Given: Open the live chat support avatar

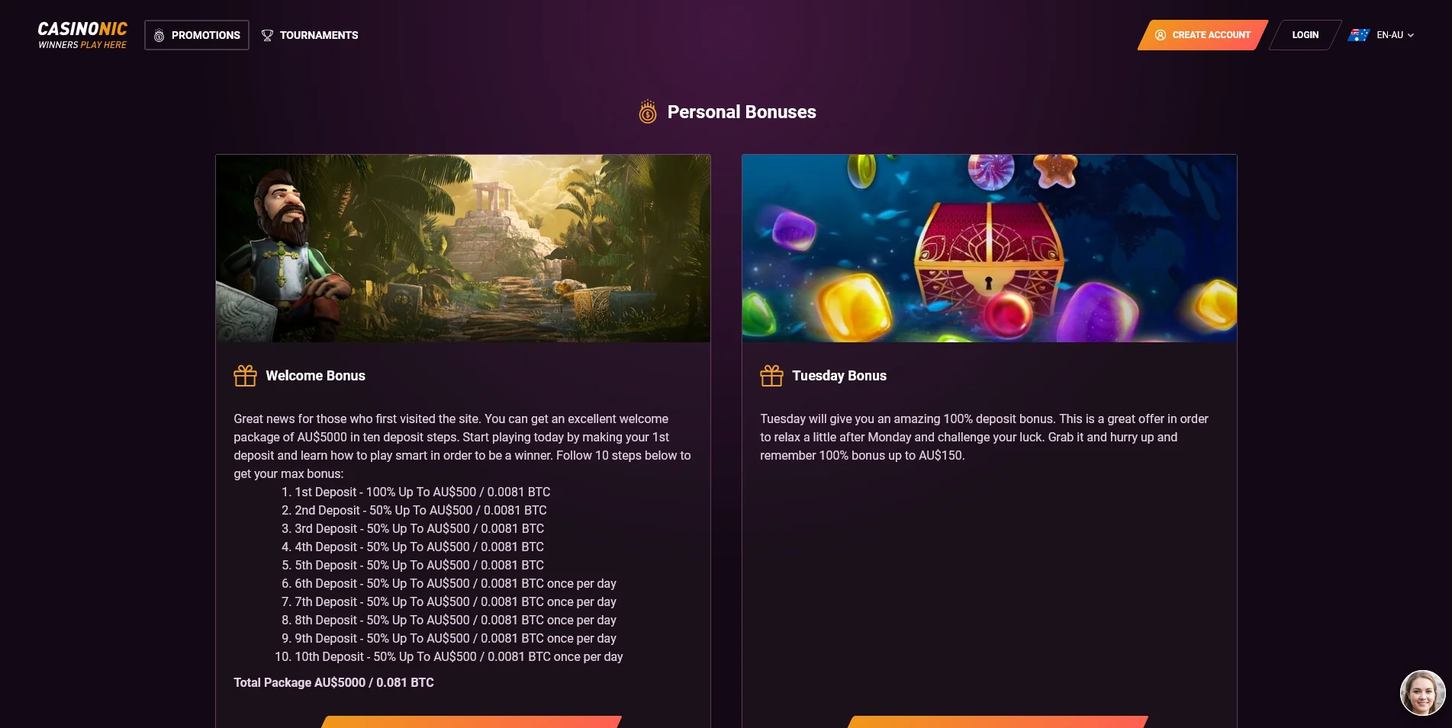Looking at the screenshot, I should [1422, 693].
